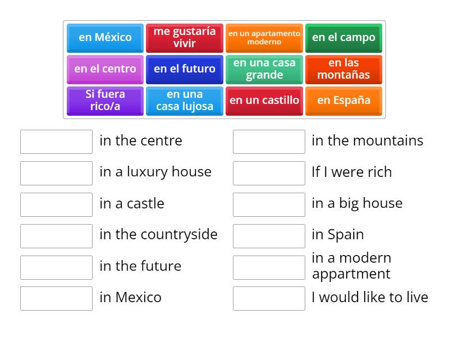This screenshot has height=337, width=449.
Task: Click the slot beside 'I would like to live'
Action: 269,298
